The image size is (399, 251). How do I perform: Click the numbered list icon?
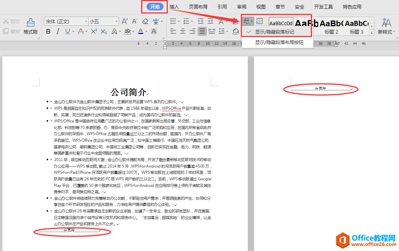tap(186, 21)
